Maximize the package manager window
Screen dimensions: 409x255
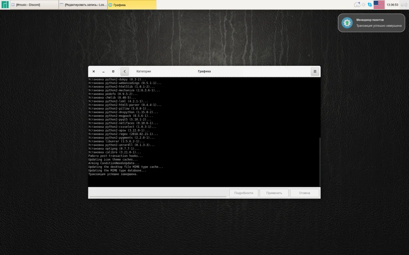(113, 71)
